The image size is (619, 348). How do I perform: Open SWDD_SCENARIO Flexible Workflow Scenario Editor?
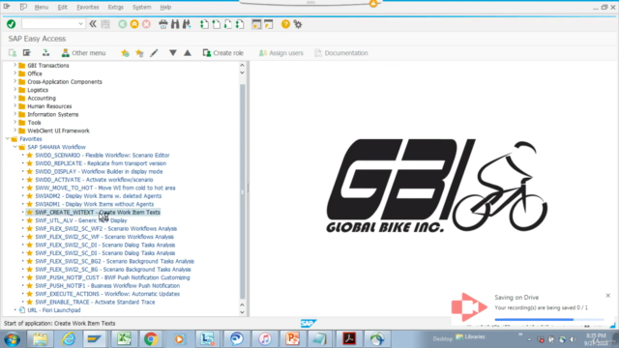coord(103,155)
